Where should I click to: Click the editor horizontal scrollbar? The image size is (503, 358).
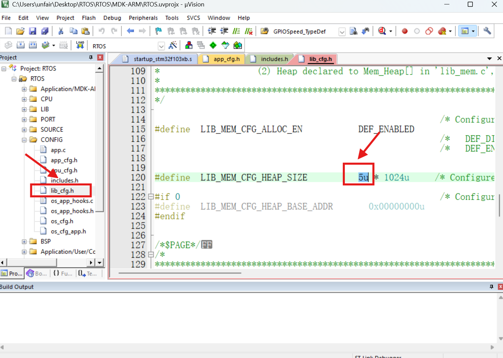(180, 273)
